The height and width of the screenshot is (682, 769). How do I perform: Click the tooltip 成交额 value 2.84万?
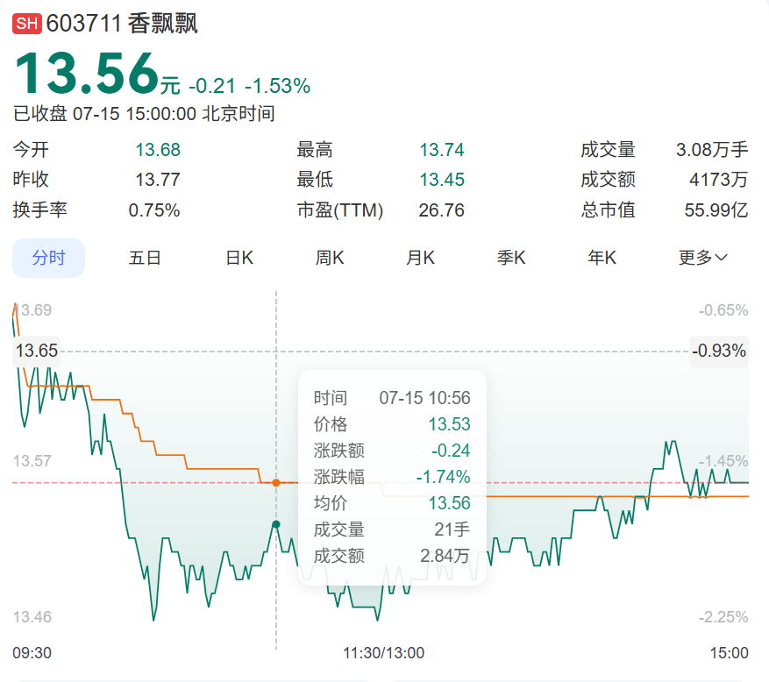(445, 556)
